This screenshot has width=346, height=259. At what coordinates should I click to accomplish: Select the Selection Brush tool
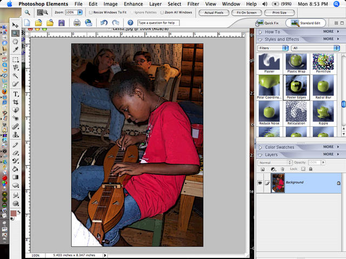15,84
